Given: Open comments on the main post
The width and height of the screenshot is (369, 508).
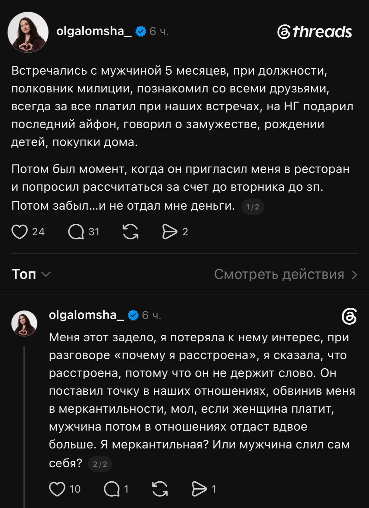Looking at the screenshot, I should pyautogui.click(x=76, y=232).
